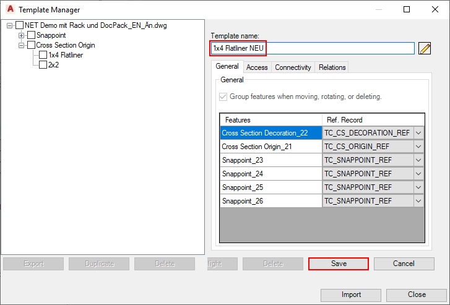The image size is (450, 305).
Task: Click the pencil edit icon beside template name
Action: tap(425, 48)
